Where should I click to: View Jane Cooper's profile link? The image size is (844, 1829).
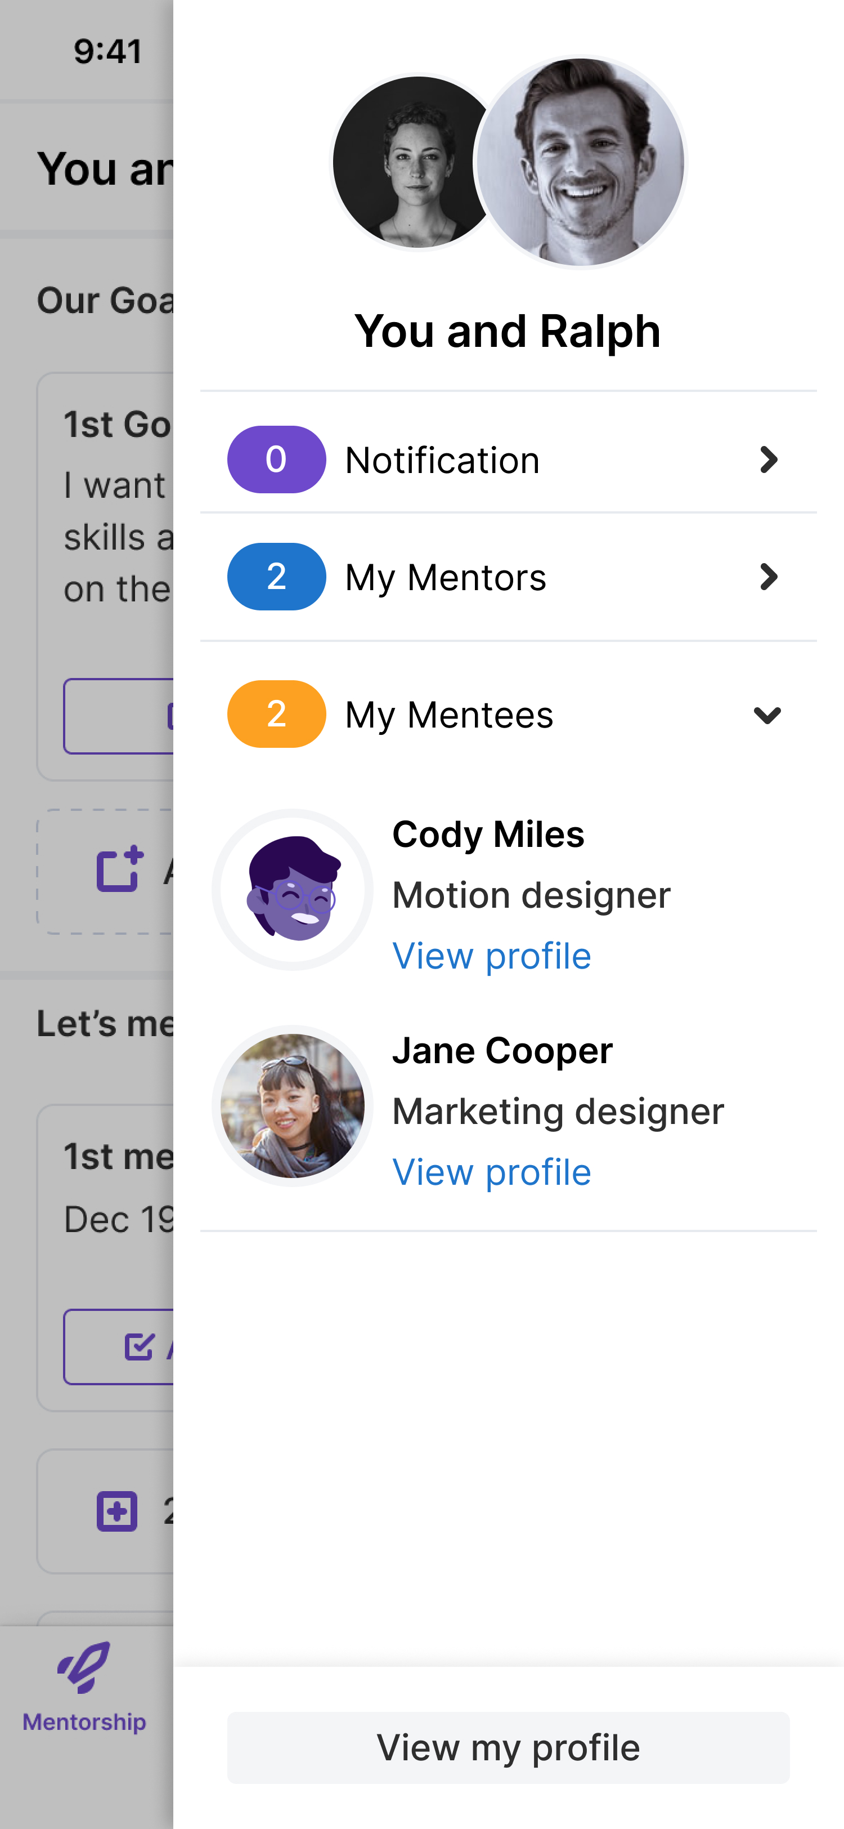[x=492, y=1172]
